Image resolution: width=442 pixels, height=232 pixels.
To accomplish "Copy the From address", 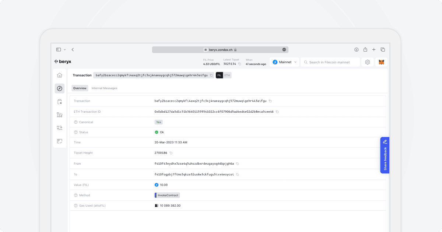I will point(238,164).
